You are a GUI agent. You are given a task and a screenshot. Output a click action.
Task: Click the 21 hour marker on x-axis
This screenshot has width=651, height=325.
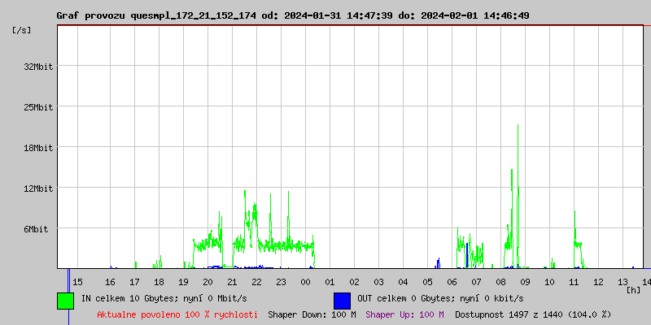(x=232, y=282)
